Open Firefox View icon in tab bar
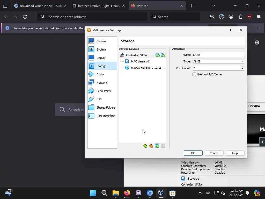 click(x=5, y=6)
